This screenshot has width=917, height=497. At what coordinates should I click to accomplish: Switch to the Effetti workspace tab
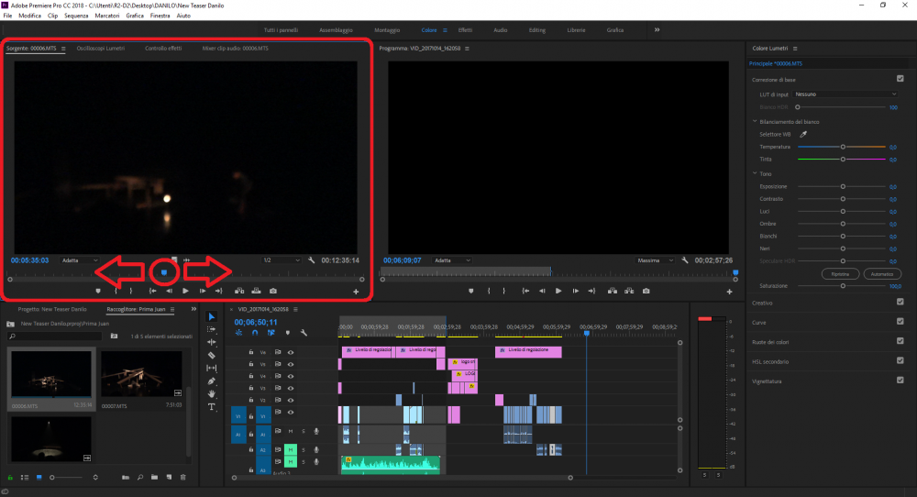click(465, 30)
